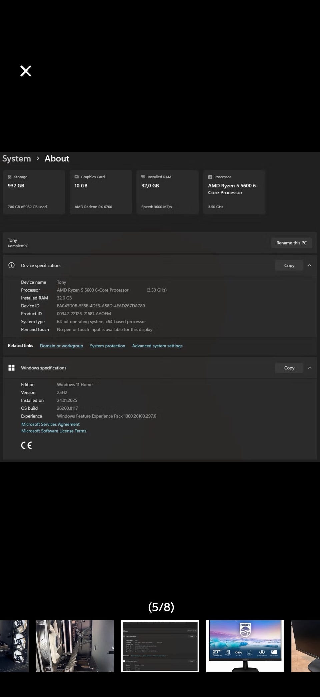Select the AMD Radeon RX 6700 text
The image size is (320, 697).
(x=93, y=207)
